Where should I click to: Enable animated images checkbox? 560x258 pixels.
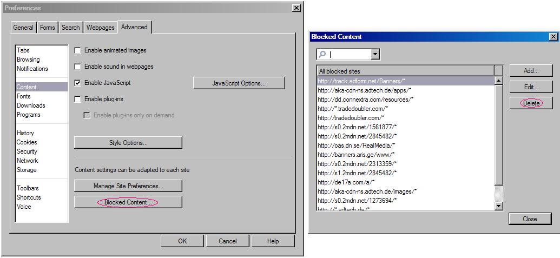click(x=77, y=51)
